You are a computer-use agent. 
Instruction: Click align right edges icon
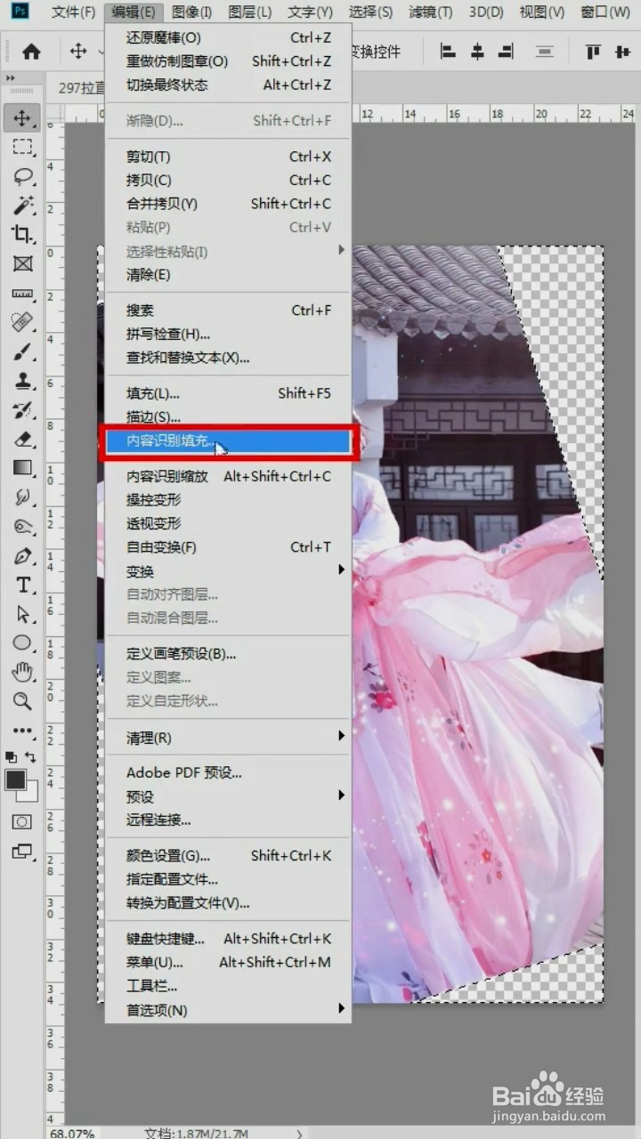pyautogui.click(x=507, y=52)
